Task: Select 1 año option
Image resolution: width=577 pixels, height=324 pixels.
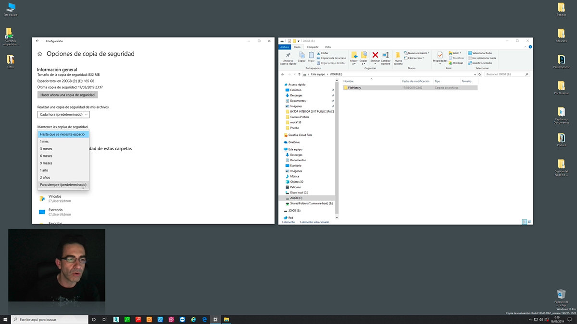Action: [x=63, y=170]
